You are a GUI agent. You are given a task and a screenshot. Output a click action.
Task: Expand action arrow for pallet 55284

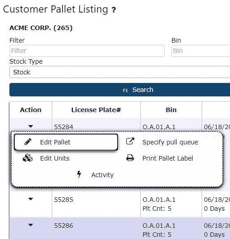[31, 126]
